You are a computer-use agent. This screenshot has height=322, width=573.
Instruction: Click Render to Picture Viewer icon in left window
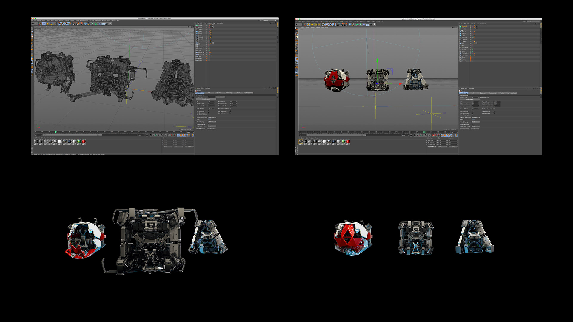(78, 24)
